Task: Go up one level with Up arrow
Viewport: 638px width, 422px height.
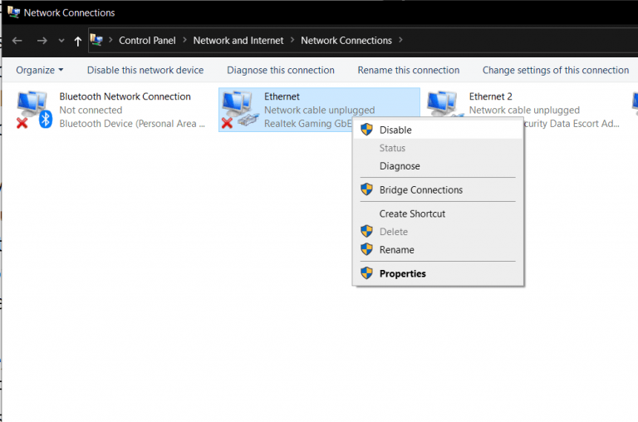Action: pyautogui.click(x=78, y=41)
